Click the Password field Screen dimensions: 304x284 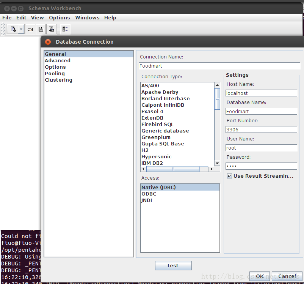[261, 166]
